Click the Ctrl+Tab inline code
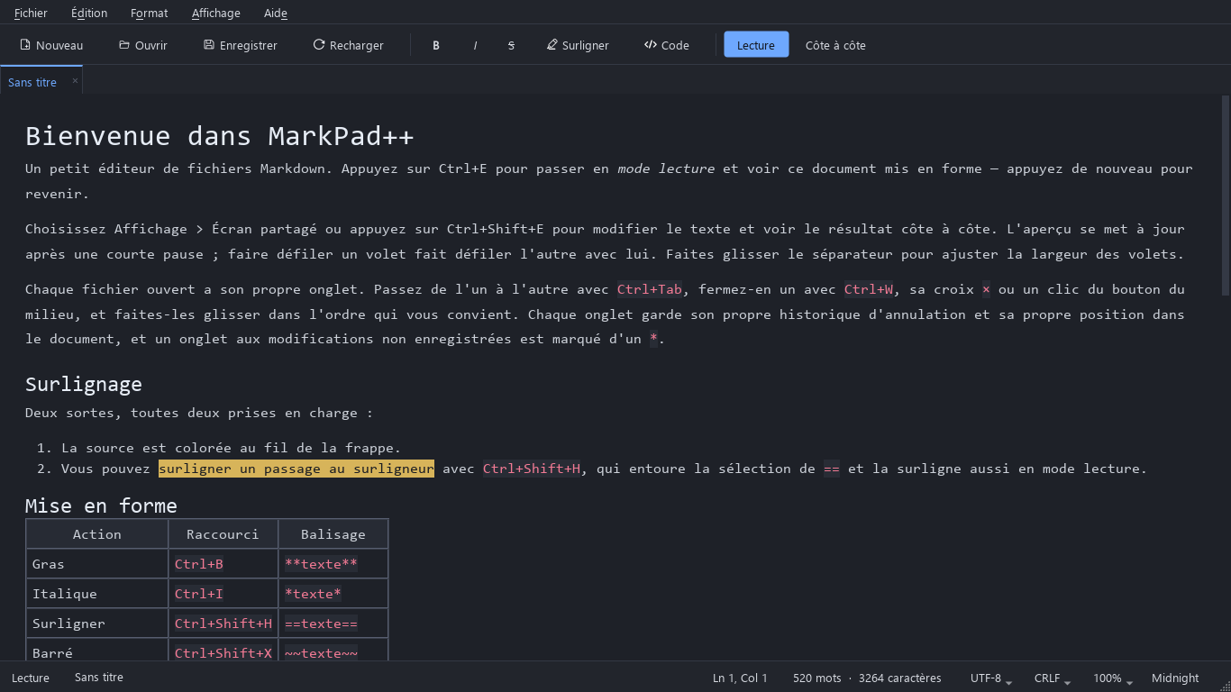The width and height of the screenshot is (1231, 692). [651, 289]
